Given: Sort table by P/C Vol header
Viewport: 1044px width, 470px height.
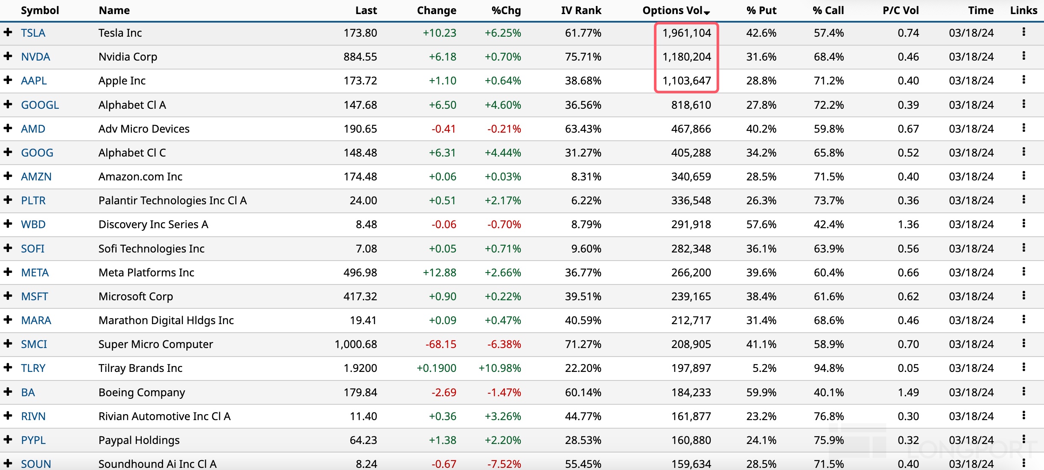Looking at the screenshot, I should pyautogui.click(x=900, y=11).
